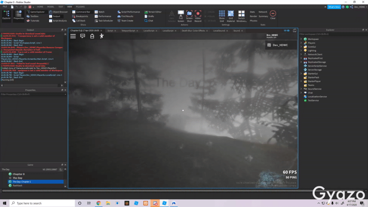
Task: Expand Chat node in Explorer
Action: tap(301, 93)
